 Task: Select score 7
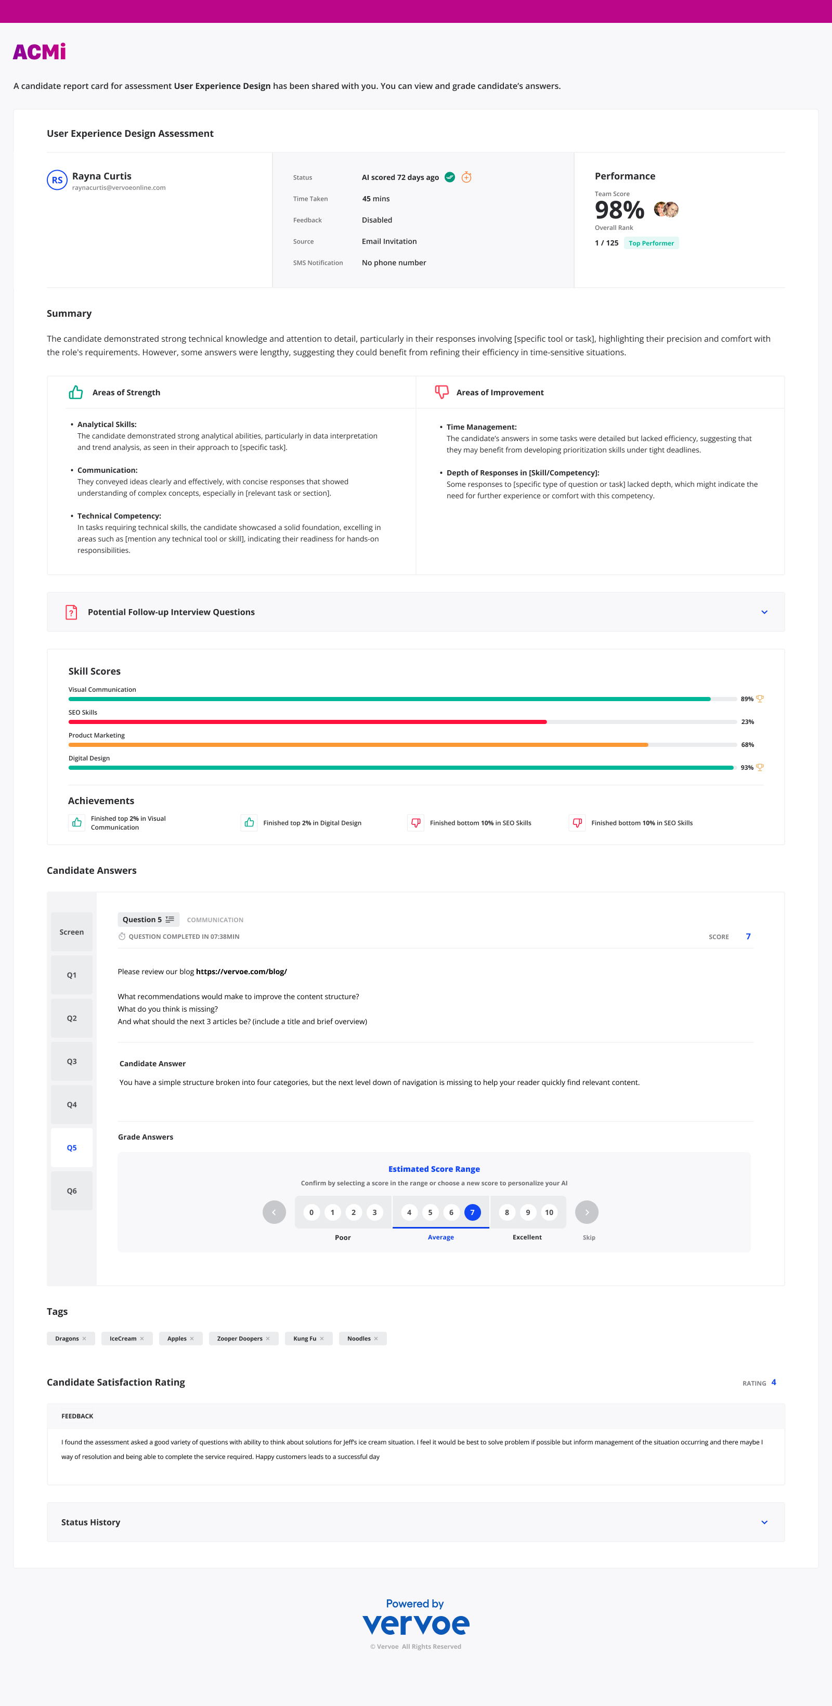coord(473,1212)
